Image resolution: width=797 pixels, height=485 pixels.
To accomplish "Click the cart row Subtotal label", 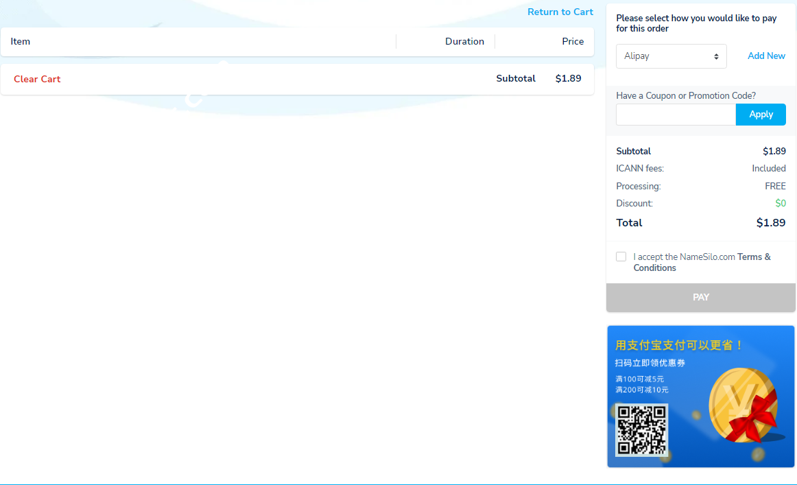I will click(516, 79).
